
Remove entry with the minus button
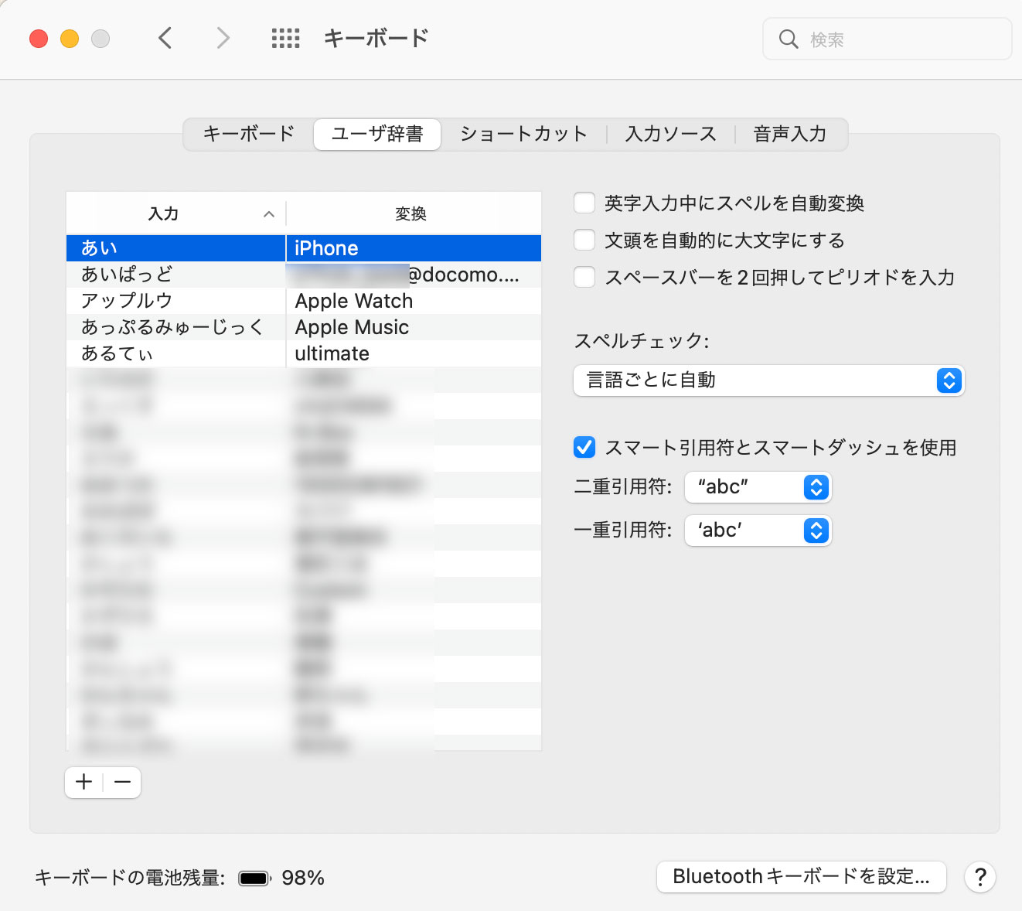122,782
